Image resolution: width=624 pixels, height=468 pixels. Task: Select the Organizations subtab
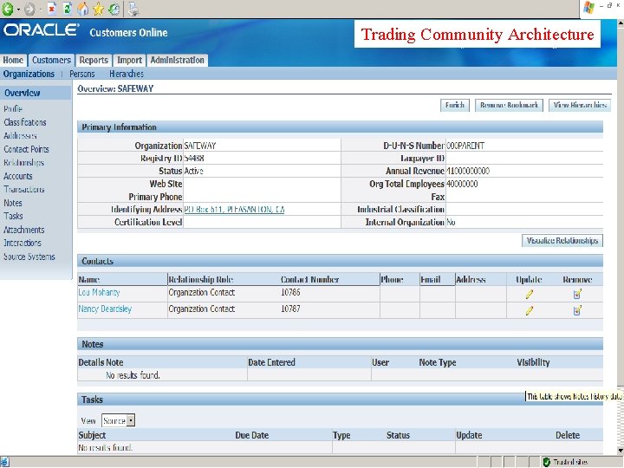click(29, 74)
